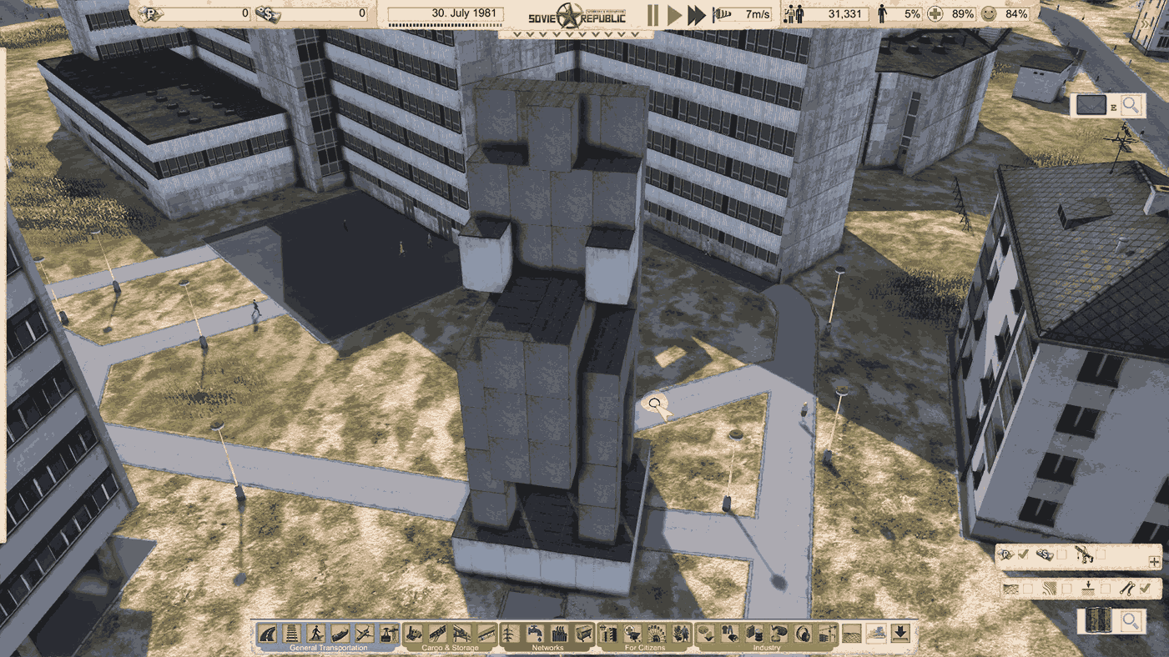
Task: Click the wind sock icon
Action: (x=723, y=14)
